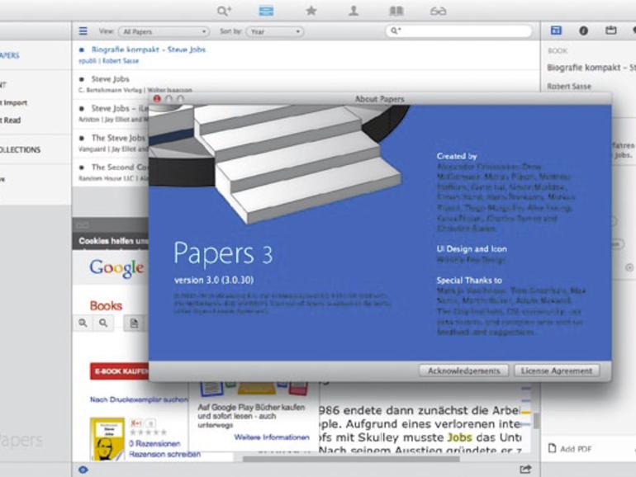Open the search-plus icon in top toolbar
Viewport: 636px width, 477px height.
coord(224,11)
